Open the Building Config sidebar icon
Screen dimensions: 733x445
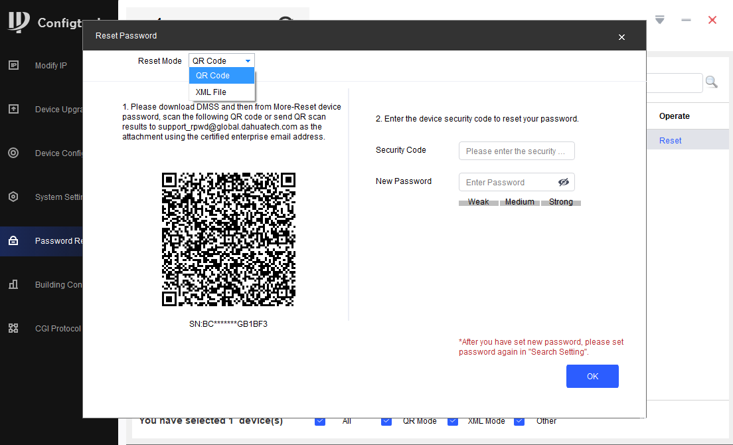pos(13,284)
